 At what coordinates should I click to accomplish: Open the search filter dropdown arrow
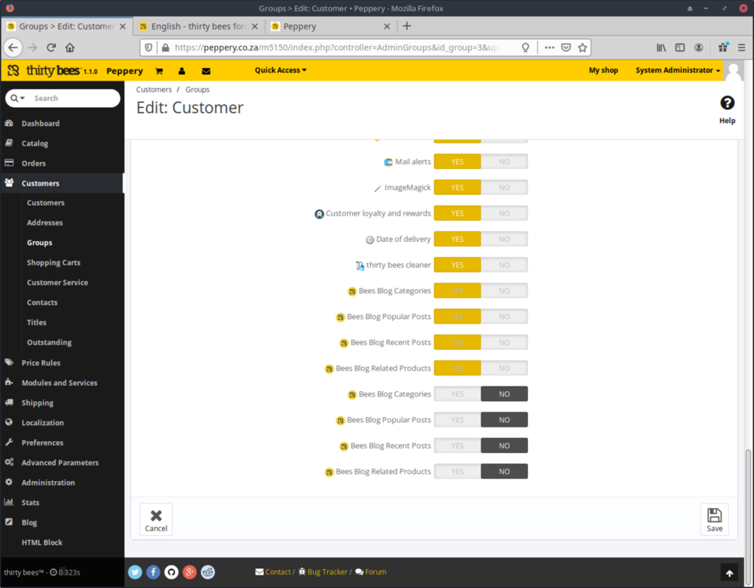(18, 99)
